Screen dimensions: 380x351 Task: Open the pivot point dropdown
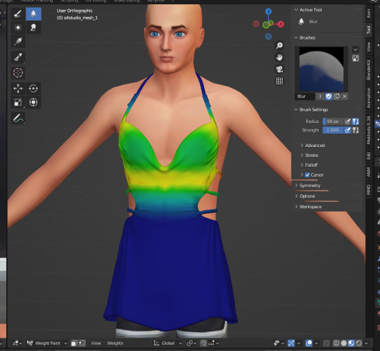(x=191, y=343)
